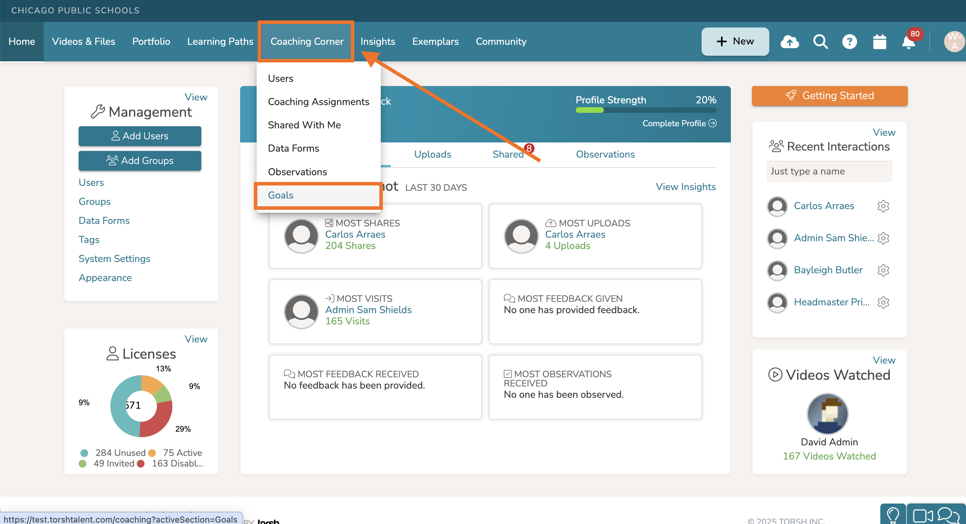Click the Just type a name field
This screenshot has width=966, height=524.
point(829,171)
